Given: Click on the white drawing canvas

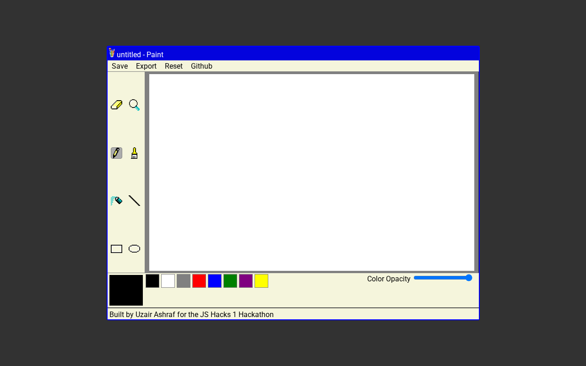Looking at the screenshot, I should (x=312, y=172).
